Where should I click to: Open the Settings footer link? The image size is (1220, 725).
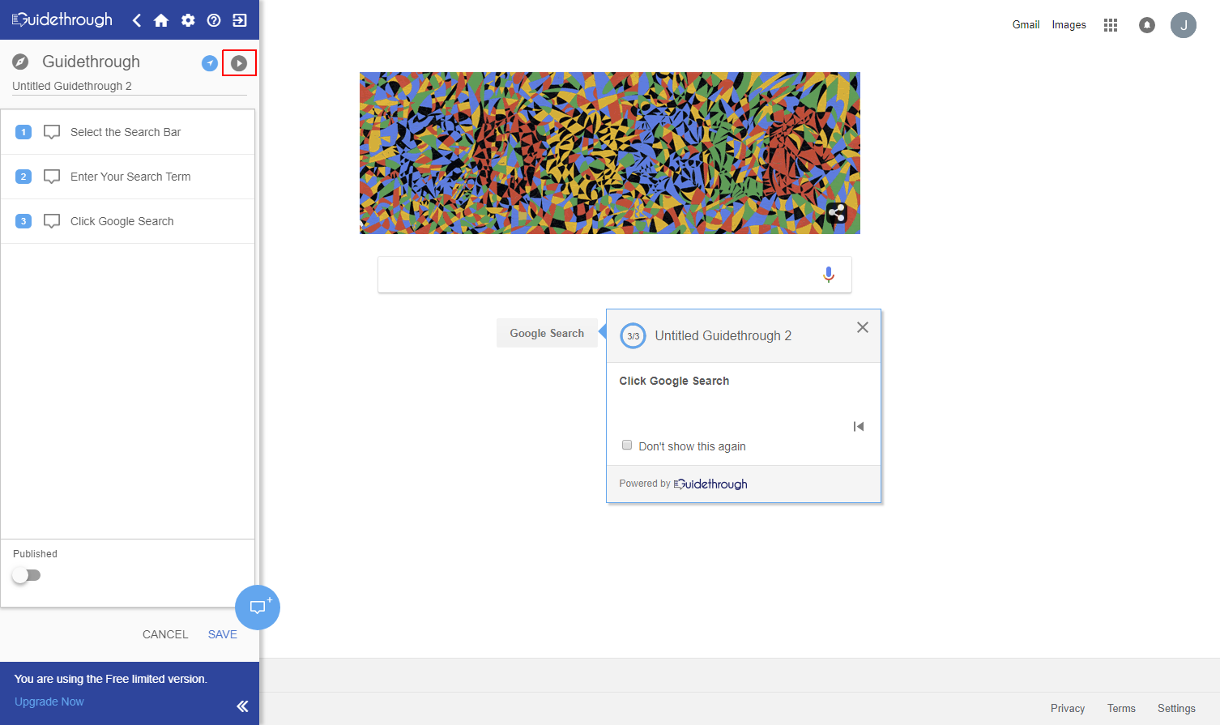pyautogui.click(x=1176, y=708)
